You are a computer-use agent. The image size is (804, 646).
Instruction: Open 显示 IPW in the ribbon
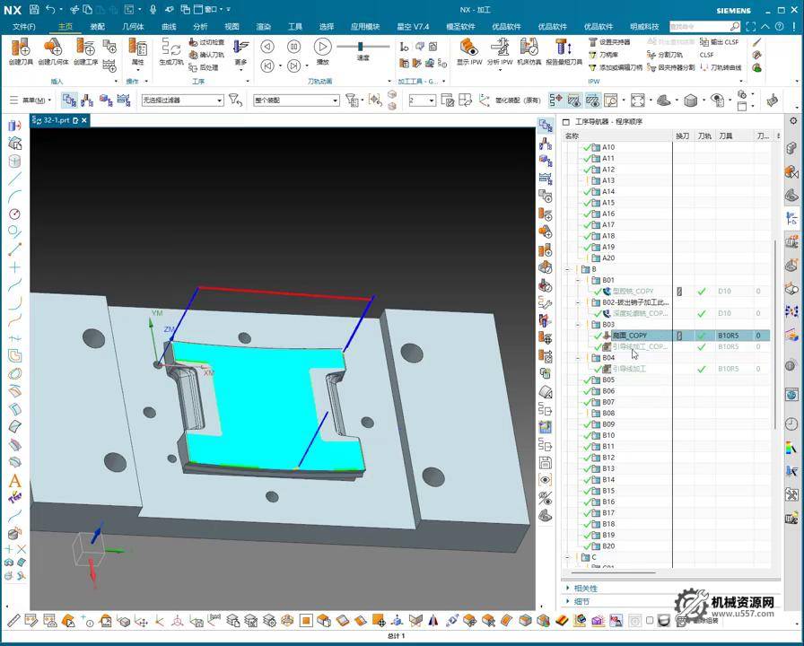coord(469,48)
